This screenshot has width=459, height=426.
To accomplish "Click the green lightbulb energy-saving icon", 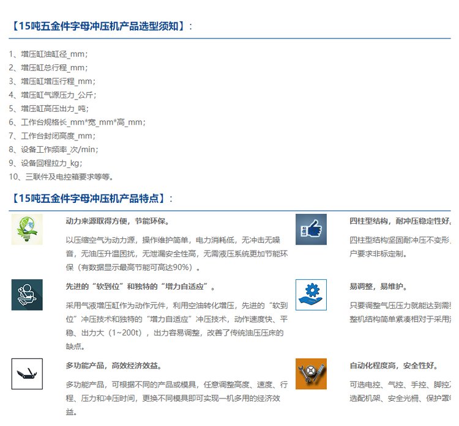I will pyautogui.click(x=27, y=229).
